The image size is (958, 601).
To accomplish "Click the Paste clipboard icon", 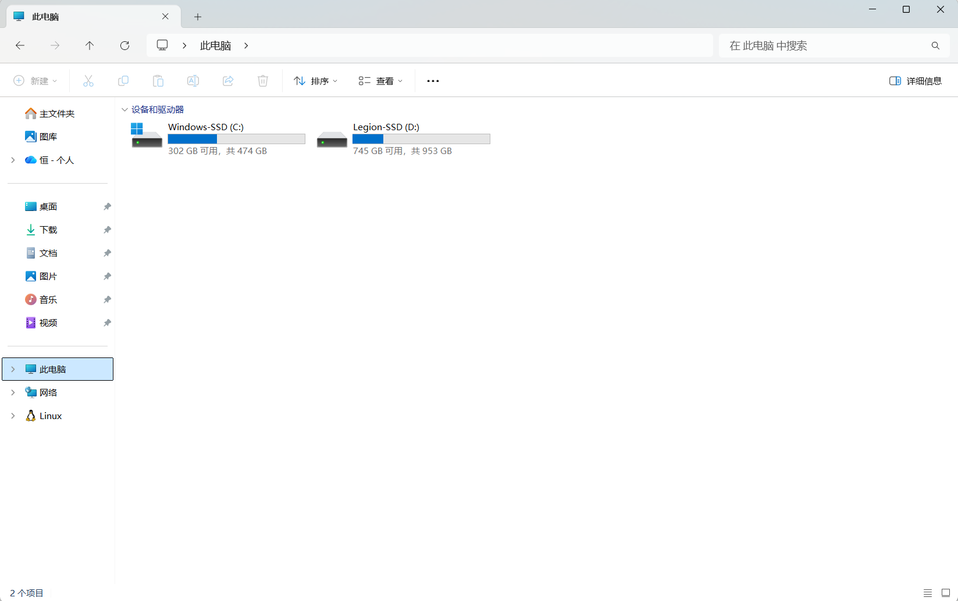I will click(158, 81).
